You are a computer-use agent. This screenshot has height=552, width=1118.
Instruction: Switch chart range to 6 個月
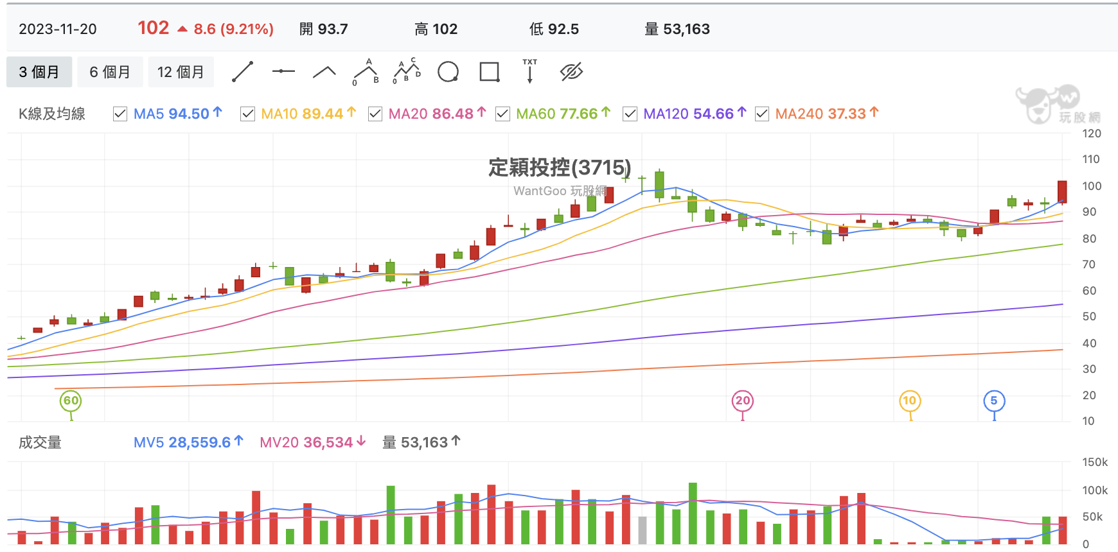pos(109,72)
